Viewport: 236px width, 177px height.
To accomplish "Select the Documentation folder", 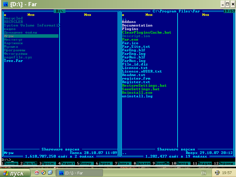I will tap(137, 25).
